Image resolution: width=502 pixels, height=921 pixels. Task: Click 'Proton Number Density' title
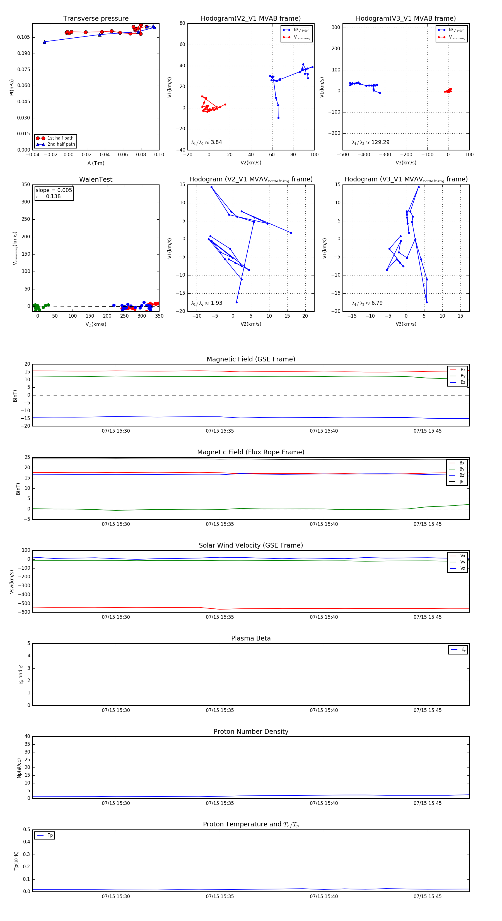coord(251,731)
